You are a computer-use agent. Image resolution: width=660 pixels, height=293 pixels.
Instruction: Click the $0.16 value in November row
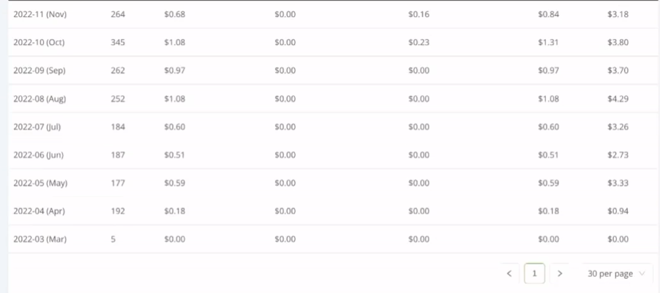(x=419, y=14)
